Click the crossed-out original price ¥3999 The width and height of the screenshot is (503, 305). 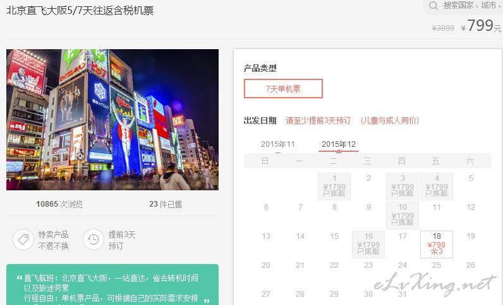pos(443,28)
